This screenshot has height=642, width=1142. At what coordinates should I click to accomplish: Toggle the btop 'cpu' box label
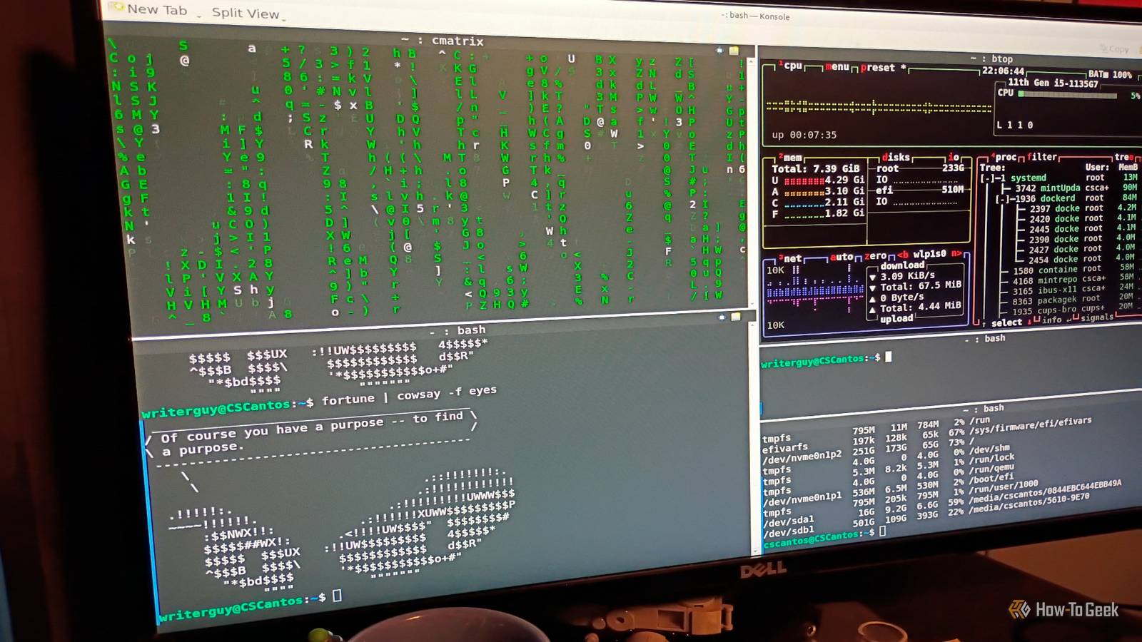click(791, 66)
